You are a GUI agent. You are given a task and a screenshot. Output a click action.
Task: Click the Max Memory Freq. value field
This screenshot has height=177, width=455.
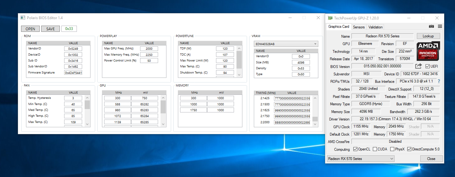149,55
